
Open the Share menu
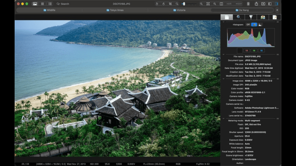(256, 4)
